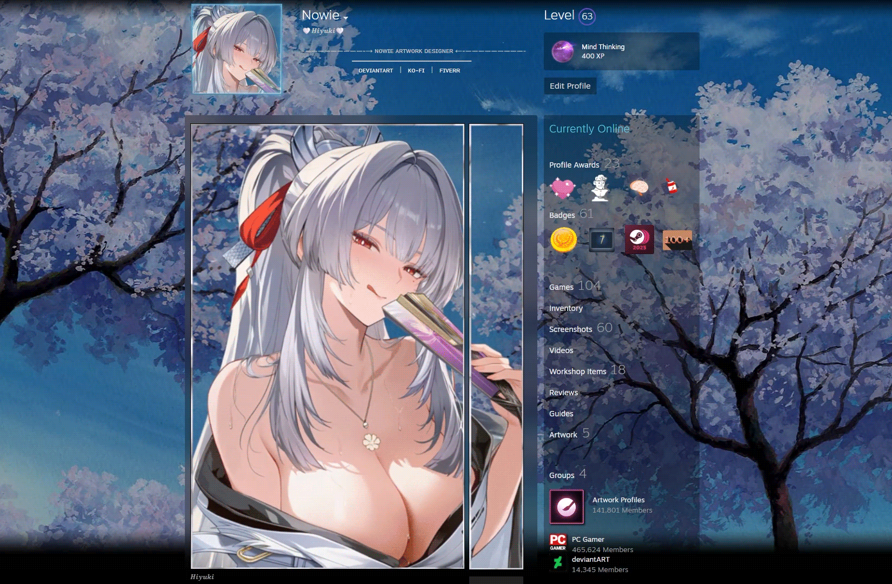Click the 400 XP text
Viewport: 892px width, 584px height.
(x=593, y=56)
